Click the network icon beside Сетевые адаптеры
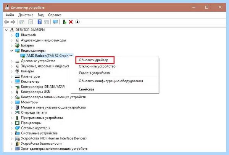Viewport: 229px width, 155px height. tap(17, 128)
